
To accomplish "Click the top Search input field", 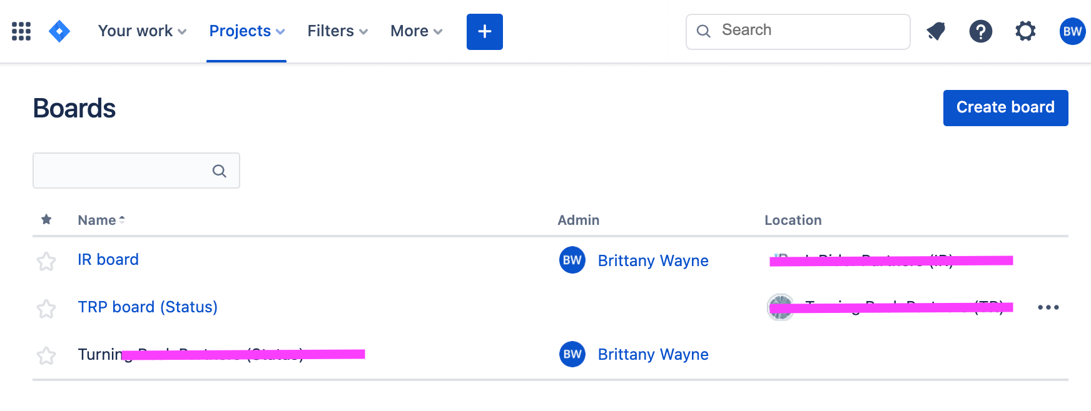I will tap(798, 32).
